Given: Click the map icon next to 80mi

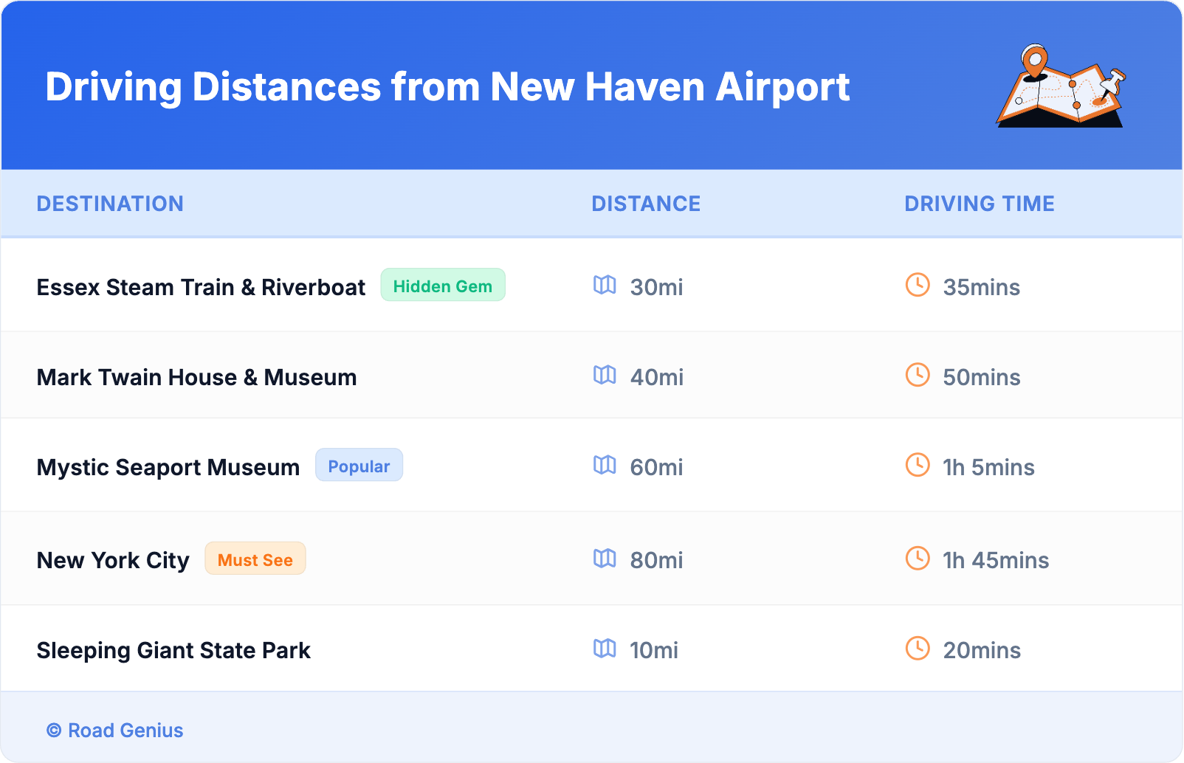Looking at the screenshot, I should [x=605, y=558].
